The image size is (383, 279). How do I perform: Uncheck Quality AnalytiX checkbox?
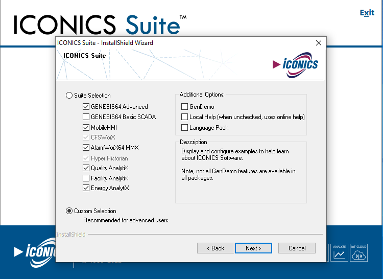[x=86, y=168]
